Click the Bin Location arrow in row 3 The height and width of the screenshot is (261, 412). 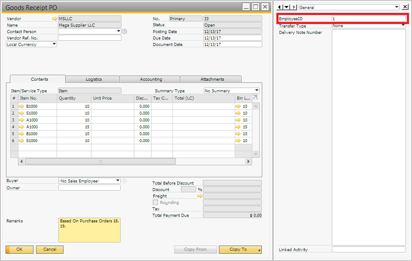click(239, 120)
